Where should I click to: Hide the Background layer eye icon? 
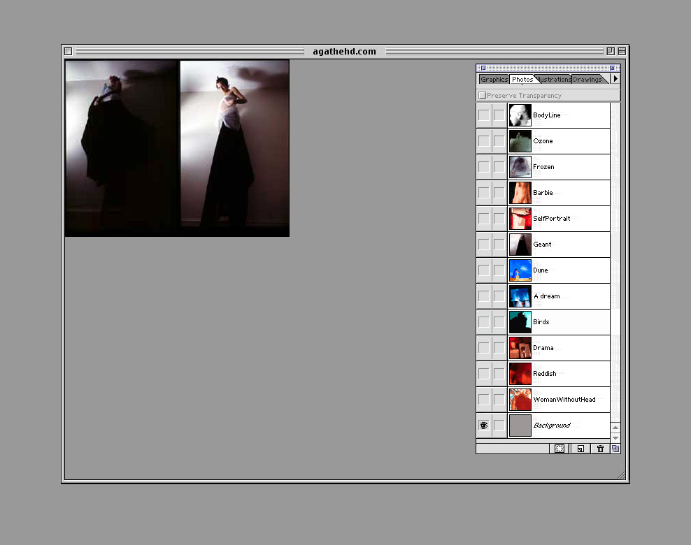(483, 426)
